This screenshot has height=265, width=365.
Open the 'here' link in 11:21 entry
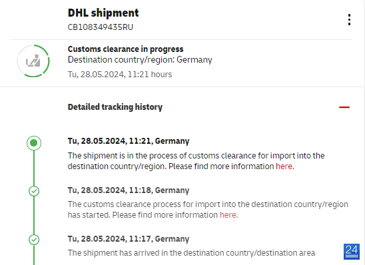click(285, 166)
